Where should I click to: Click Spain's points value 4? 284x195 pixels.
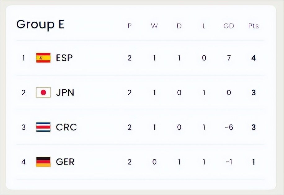coord(253,58)
